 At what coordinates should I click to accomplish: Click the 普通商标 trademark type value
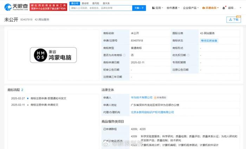click(136, 48)
